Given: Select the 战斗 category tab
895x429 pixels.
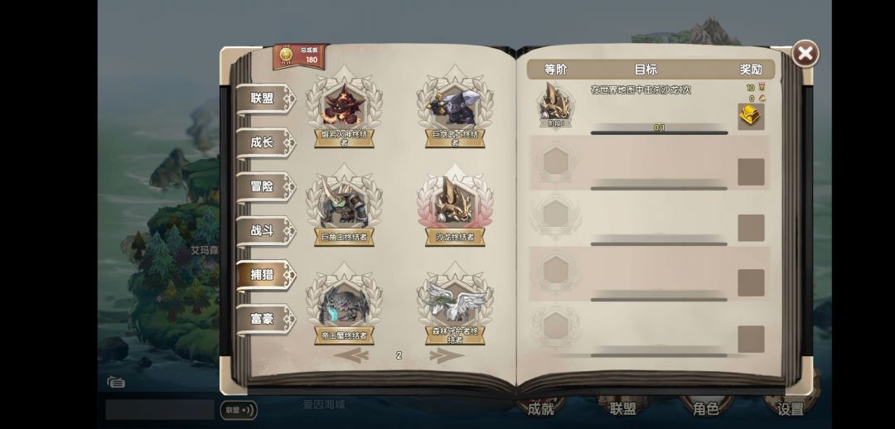Looking at the screenshot, I should click(266, 231).
